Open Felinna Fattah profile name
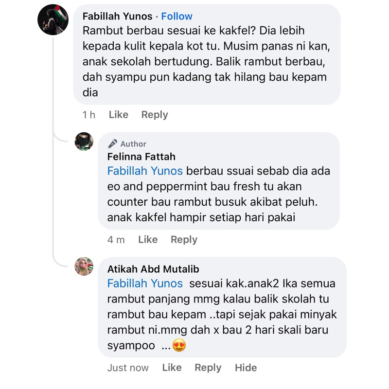 [141, 157]
